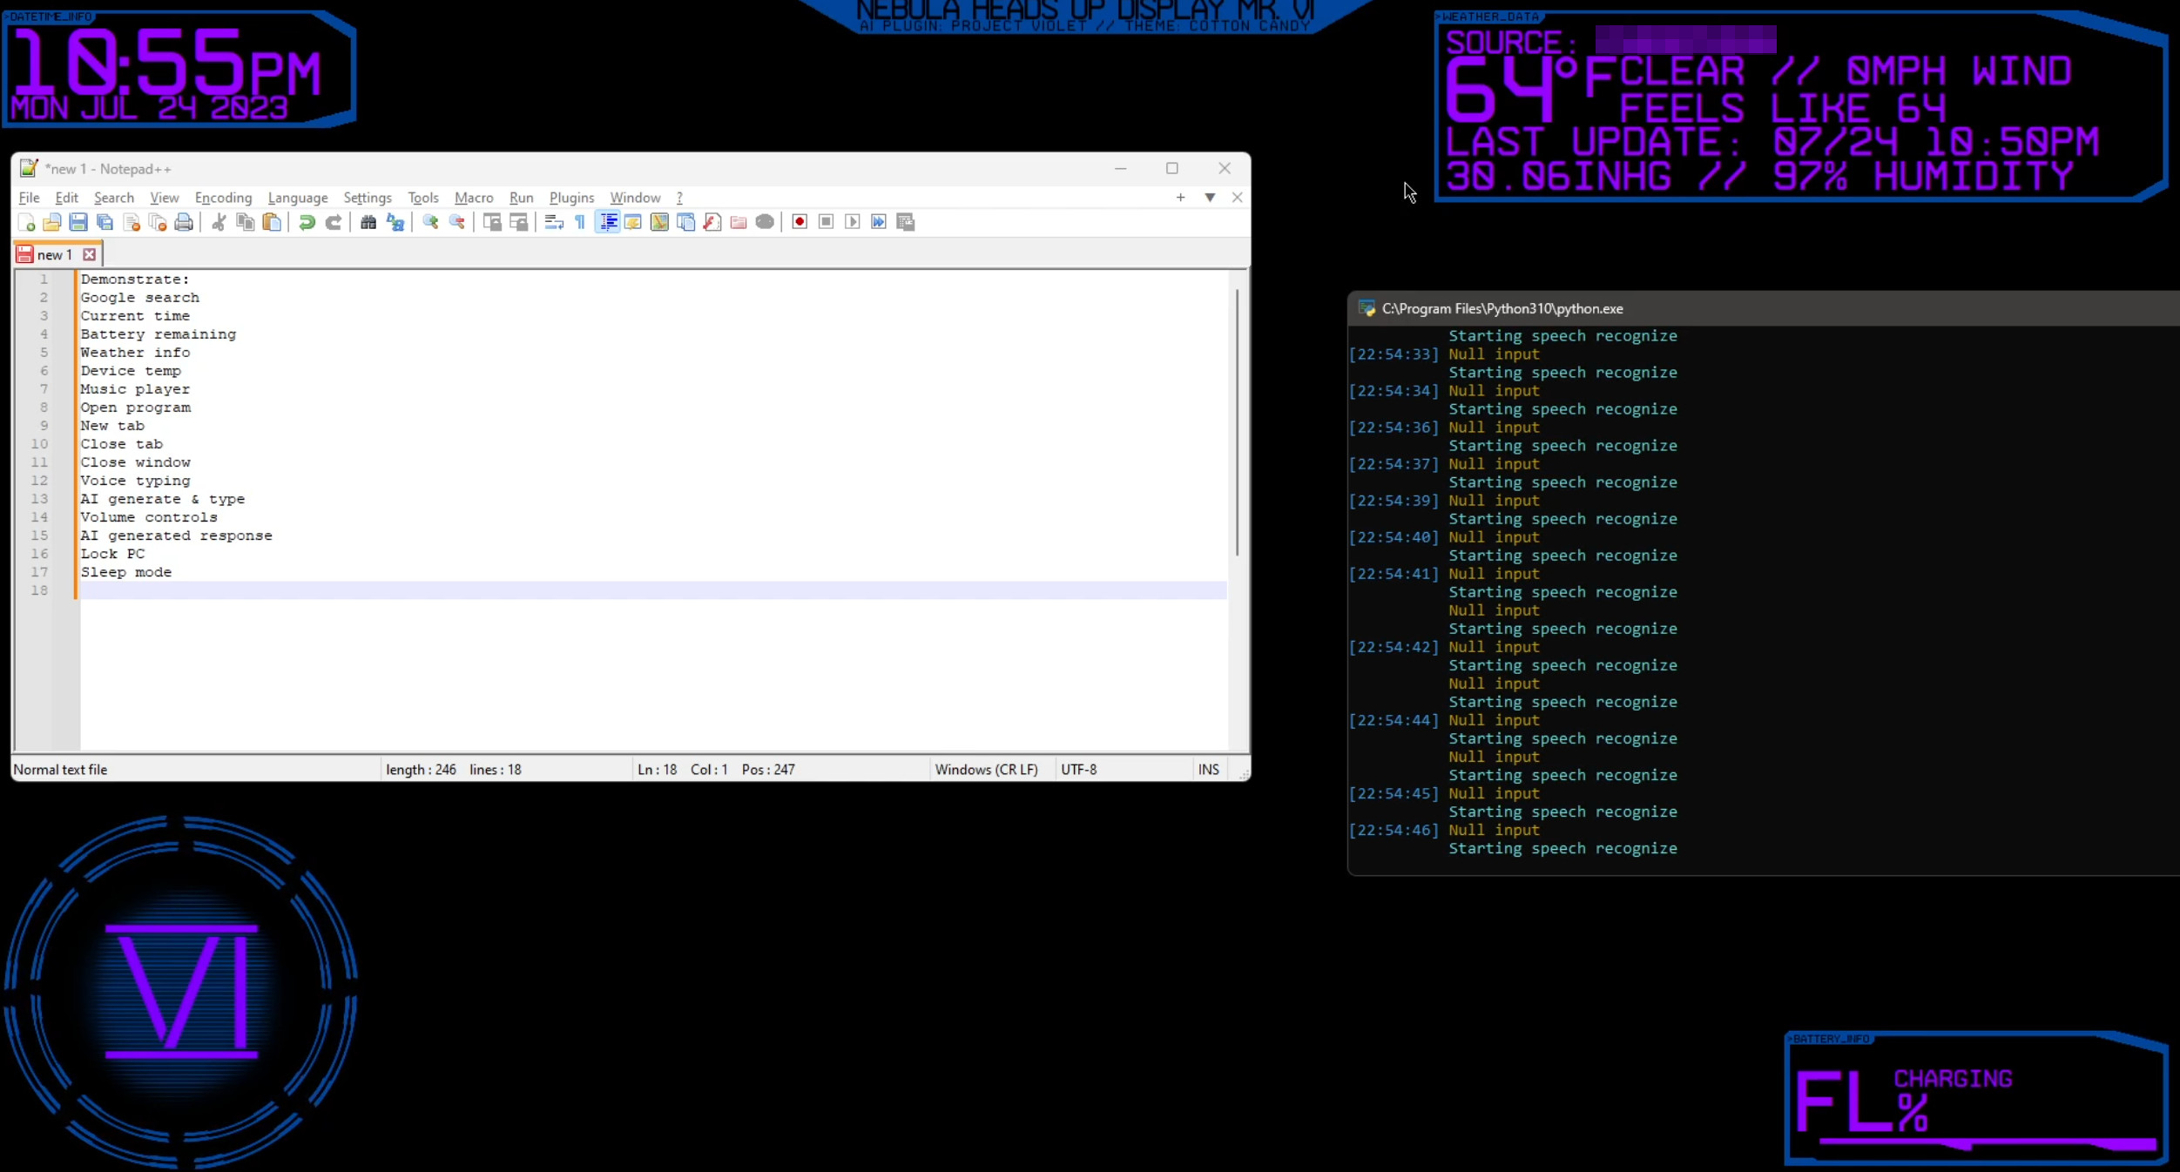Zoom out using the magnifier minus icon
This screenshot has height=1172, width=2180.
456,222
